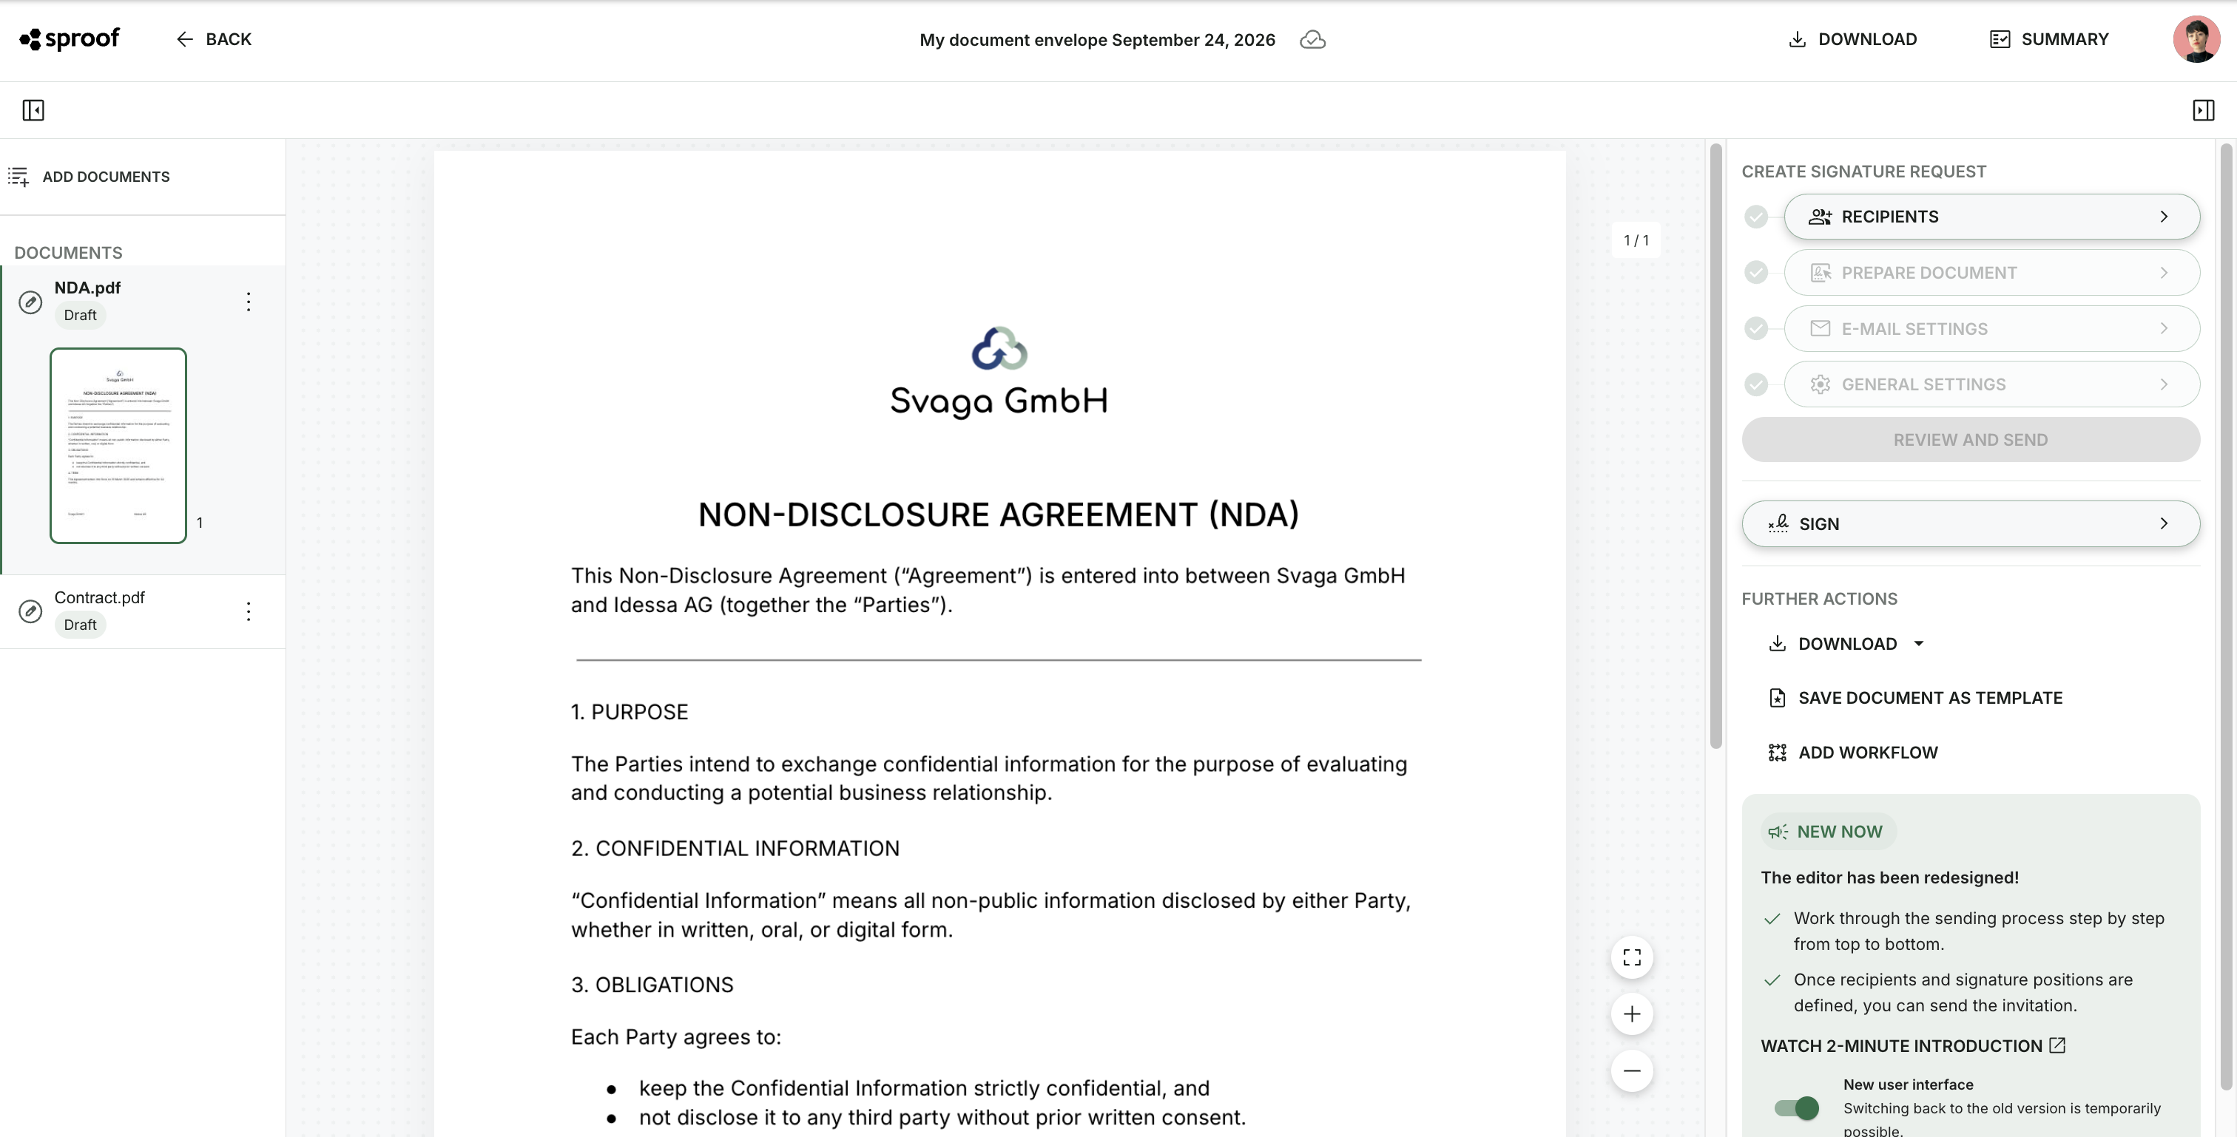This screenshot has width=2237, height=1137.
Task: Open Contract.pdf three-dot menu
Action: 249,611
